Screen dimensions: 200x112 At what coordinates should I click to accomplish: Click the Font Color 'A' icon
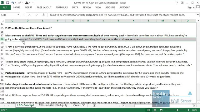[x=27, y=2]
